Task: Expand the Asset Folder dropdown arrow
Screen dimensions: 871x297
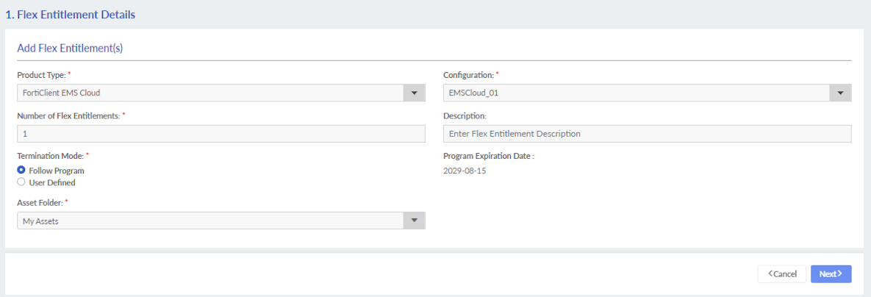Action: pos(414,221)
